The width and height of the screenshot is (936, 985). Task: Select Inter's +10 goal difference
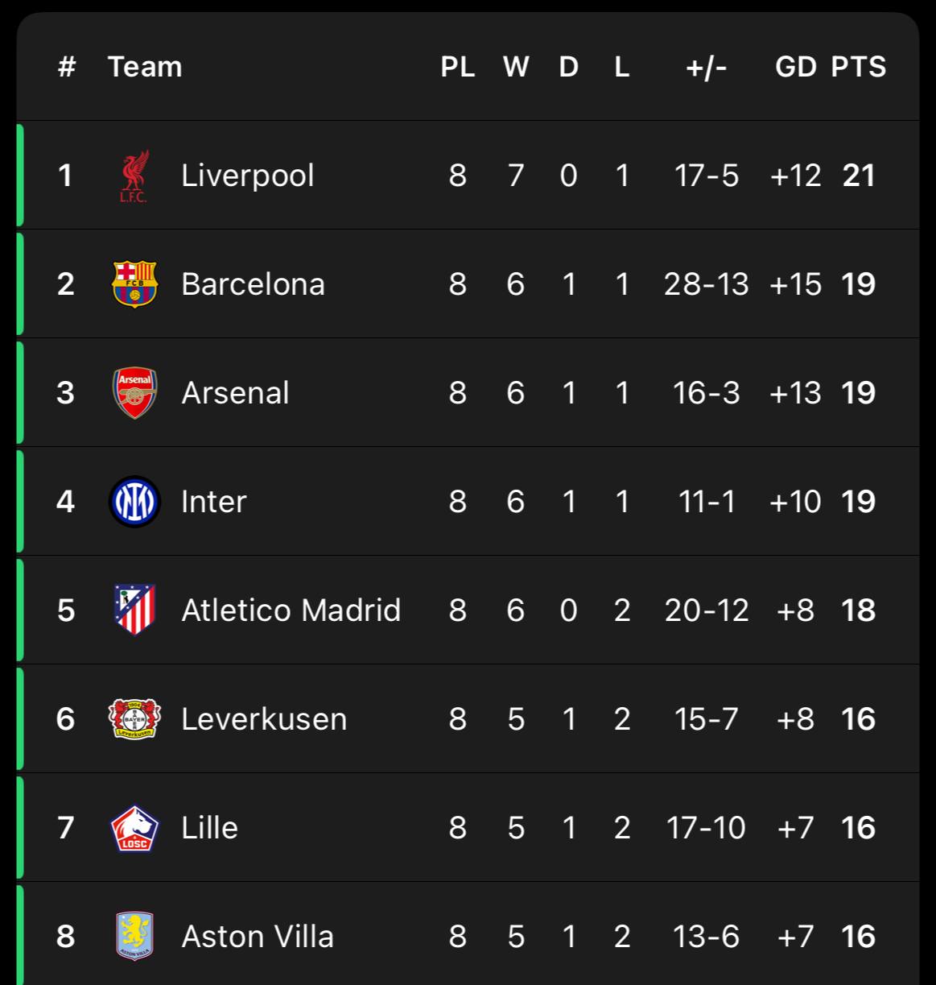(795, 502)
